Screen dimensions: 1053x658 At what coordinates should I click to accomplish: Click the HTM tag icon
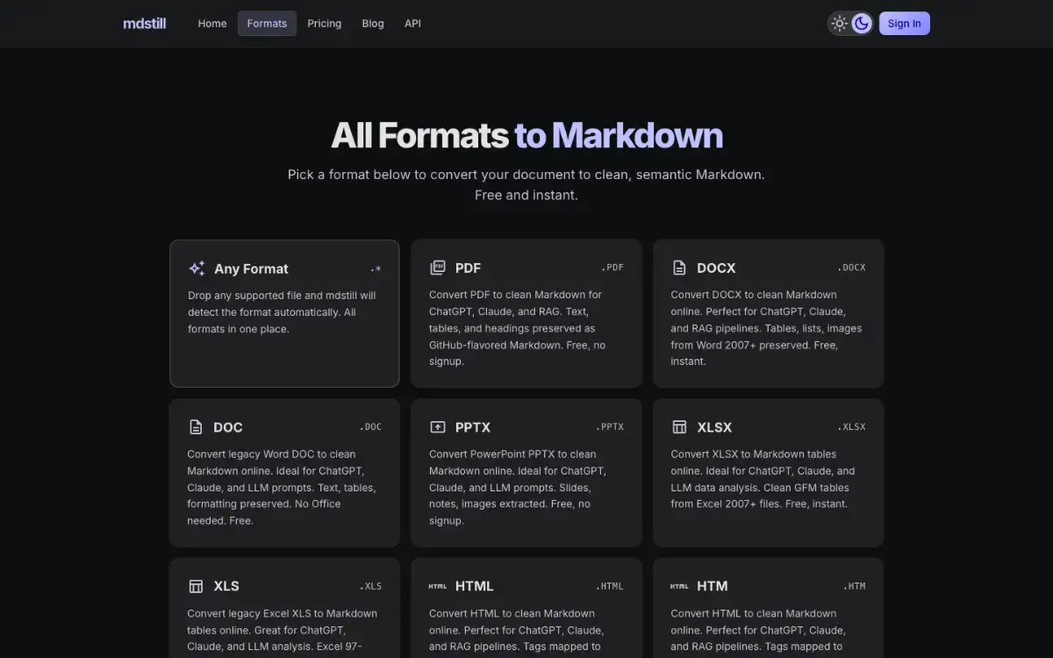[x=679, y=586]
